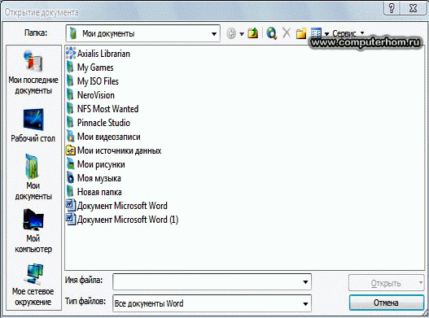Viewport: 429px width, 318px height.
Task: Select the Мои источники данных folder icon
Action: 71,150
